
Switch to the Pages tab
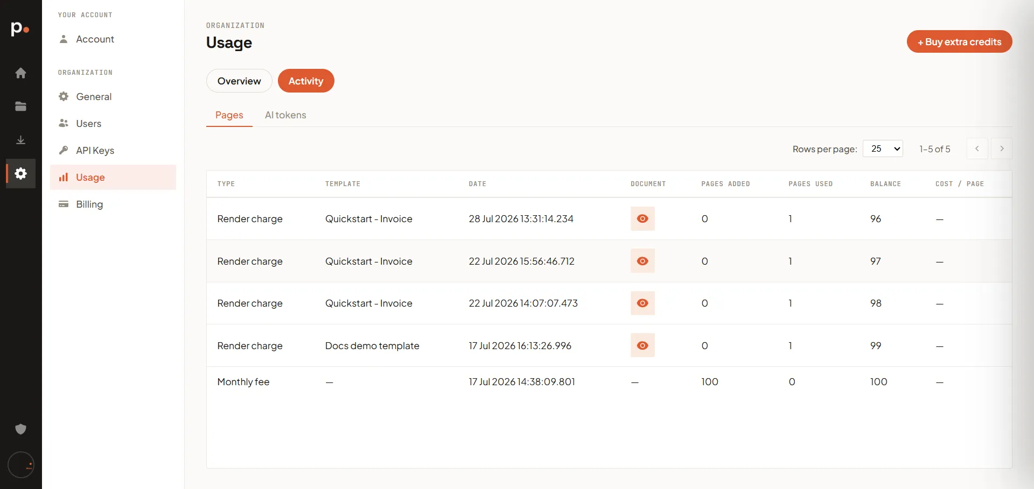229,115
